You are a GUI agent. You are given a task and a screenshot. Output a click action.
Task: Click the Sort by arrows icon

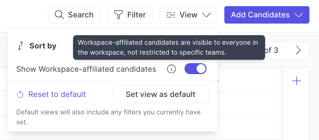click(21, 46)
